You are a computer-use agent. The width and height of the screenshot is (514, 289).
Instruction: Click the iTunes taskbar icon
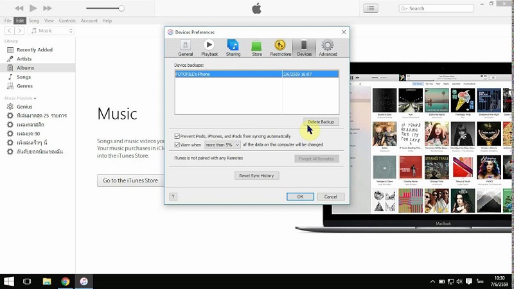tap(84, 281)
